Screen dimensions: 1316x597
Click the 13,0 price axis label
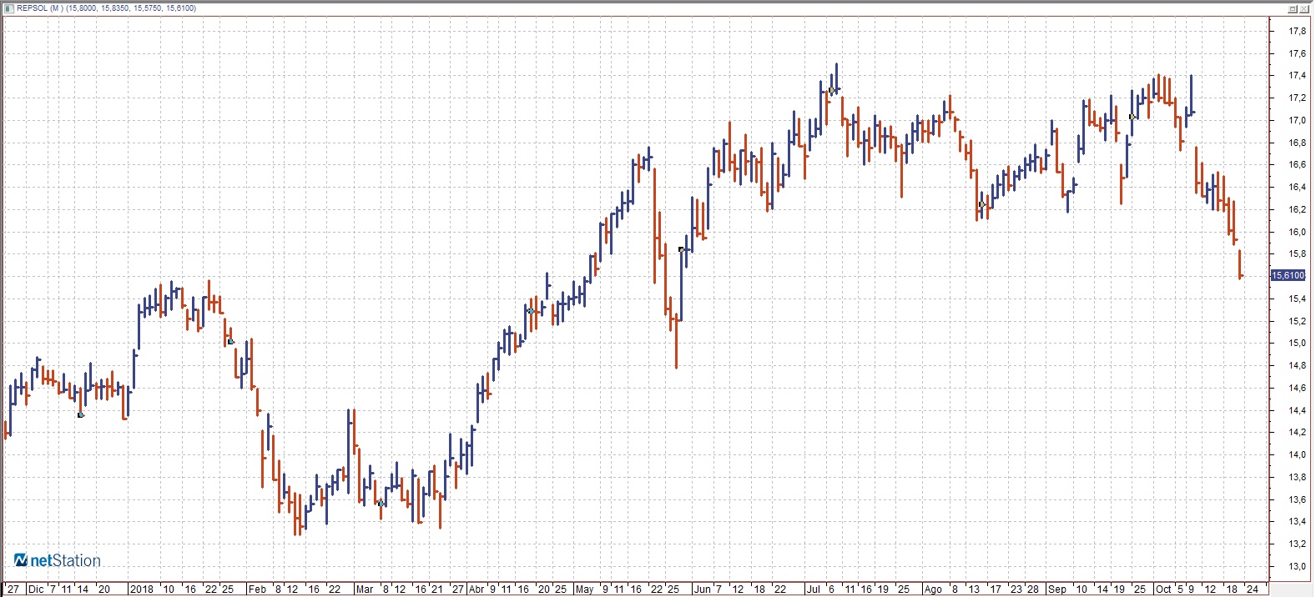click(x=1298, y=566)
